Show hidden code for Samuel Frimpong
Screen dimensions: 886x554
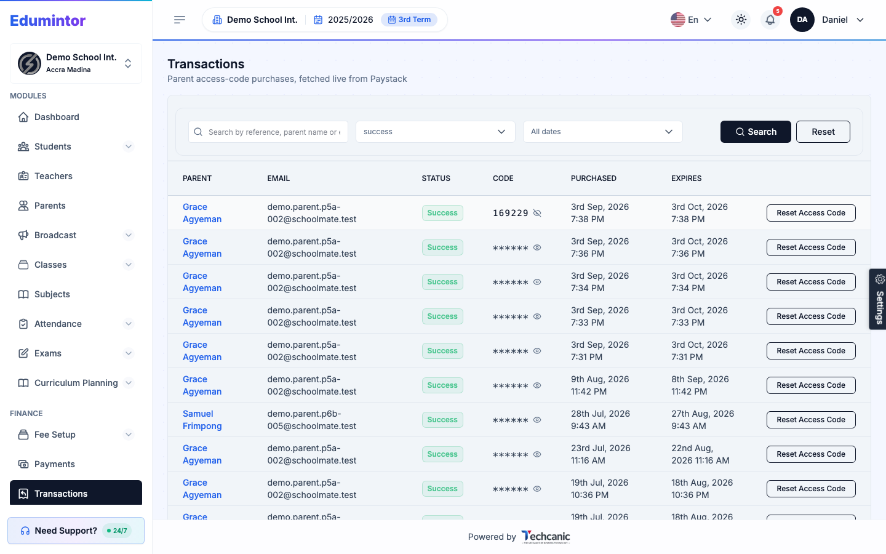pyautogui.click(x=537, y=420)
